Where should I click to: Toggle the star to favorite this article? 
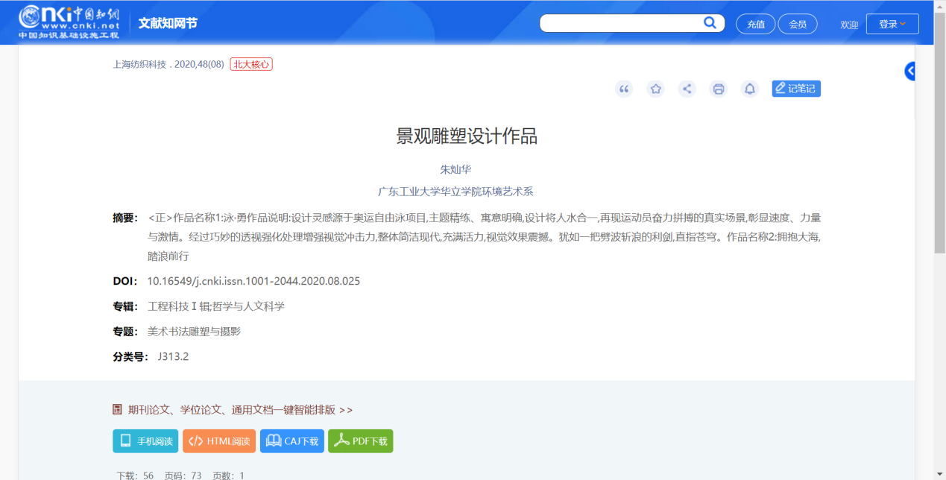(x=655, y=88)
